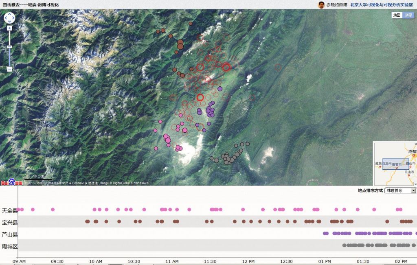Switch map to 卫星 satellite view
This screenshot has height=265, width=417.
(x=408, y=15)
